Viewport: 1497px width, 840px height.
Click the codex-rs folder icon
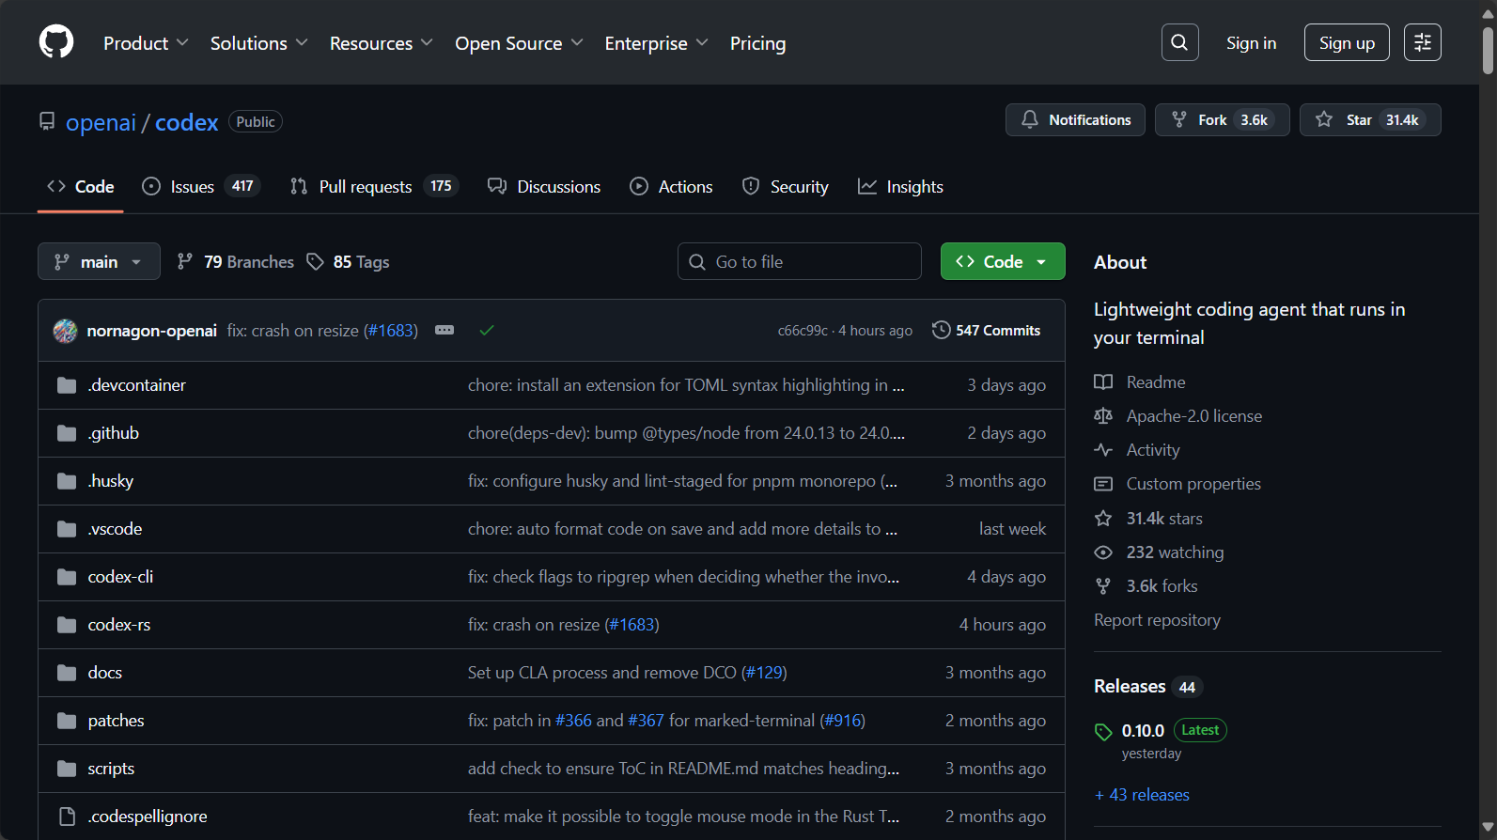67,625
